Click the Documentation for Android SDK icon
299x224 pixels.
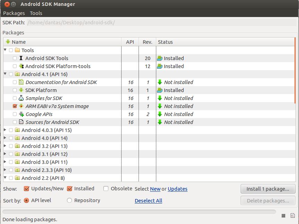point(21,82)
